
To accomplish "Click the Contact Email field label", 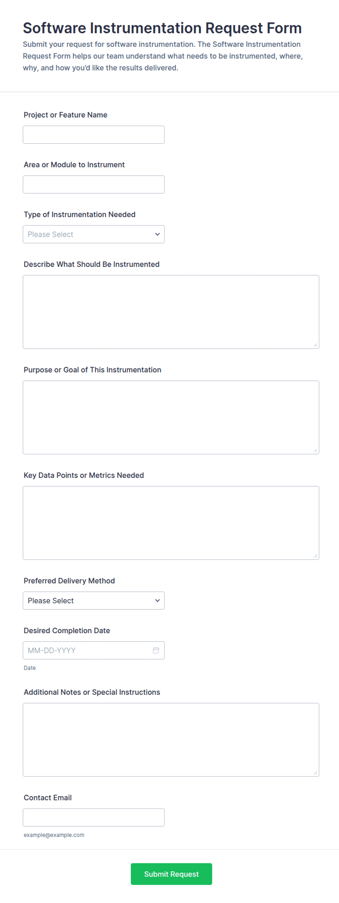I will (x=48, y=798).
